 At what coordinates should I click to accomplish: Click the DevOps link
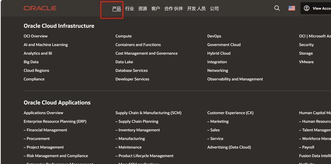coord(214,36)
